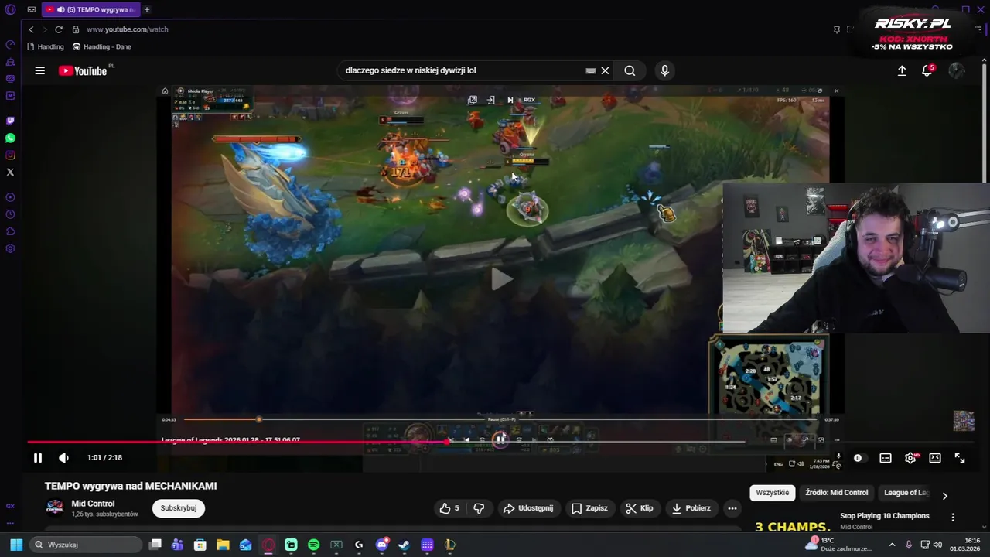
Task: Open the Handling - Dane bookmark
Action: point(102,46)
